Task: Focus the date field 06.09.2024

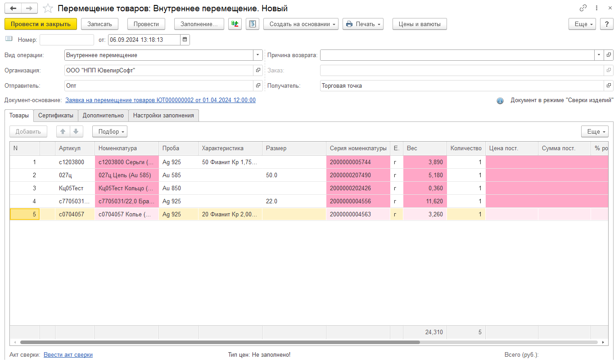Action: 144,40
